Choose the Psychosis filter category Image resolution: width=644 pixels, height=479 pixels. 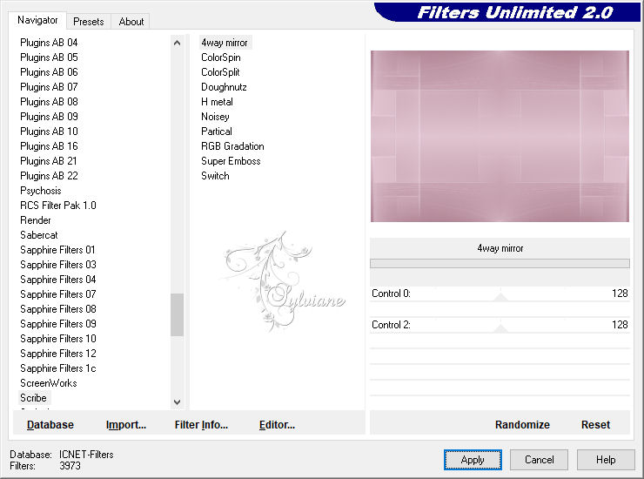tap(41, 191)
